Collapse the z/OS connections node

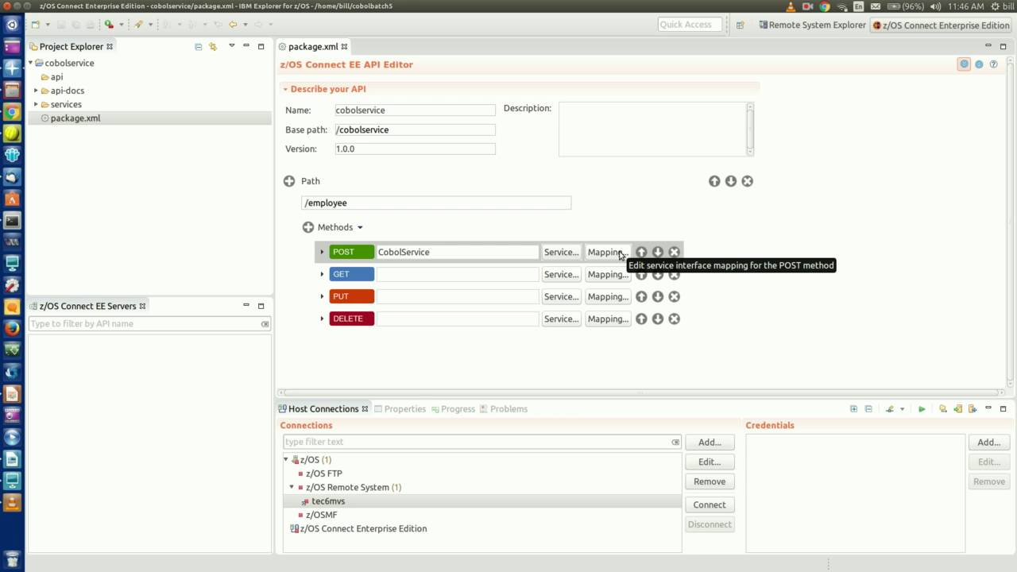coord(286,459)
